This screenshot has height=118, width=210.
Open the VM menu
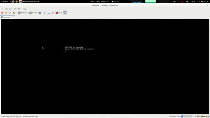pyautogui.click(x=15, y=9)
